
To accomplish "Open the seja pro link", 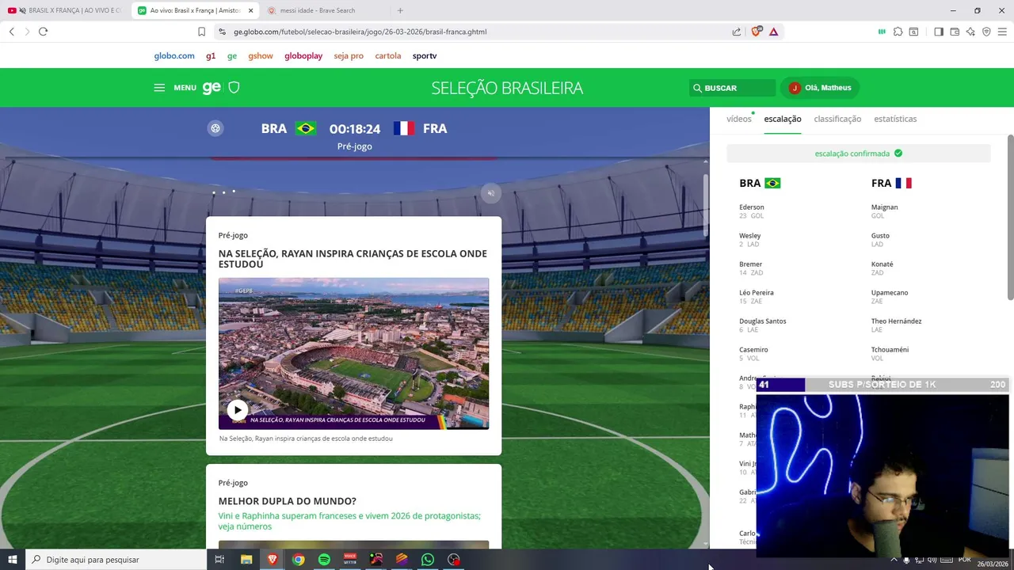I will pyautogui.click(x=349, y=56).
